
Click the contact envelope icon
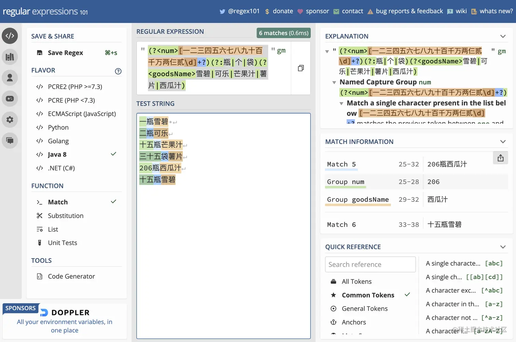(x=336, y=12)
